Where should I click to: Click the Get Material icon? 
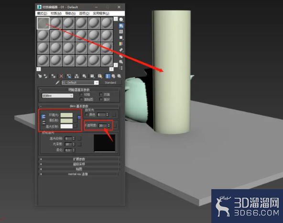tap(40, 76)
